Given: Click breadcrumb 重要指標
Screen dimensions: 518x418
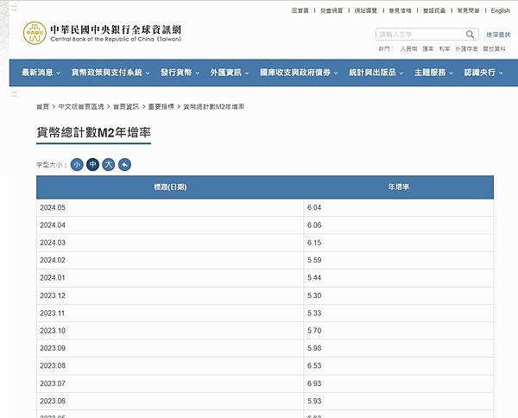Looking at the screenshot, I should coord(161,106).
